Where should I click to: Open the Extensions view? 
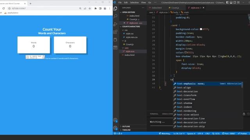[x=115, y=32]
